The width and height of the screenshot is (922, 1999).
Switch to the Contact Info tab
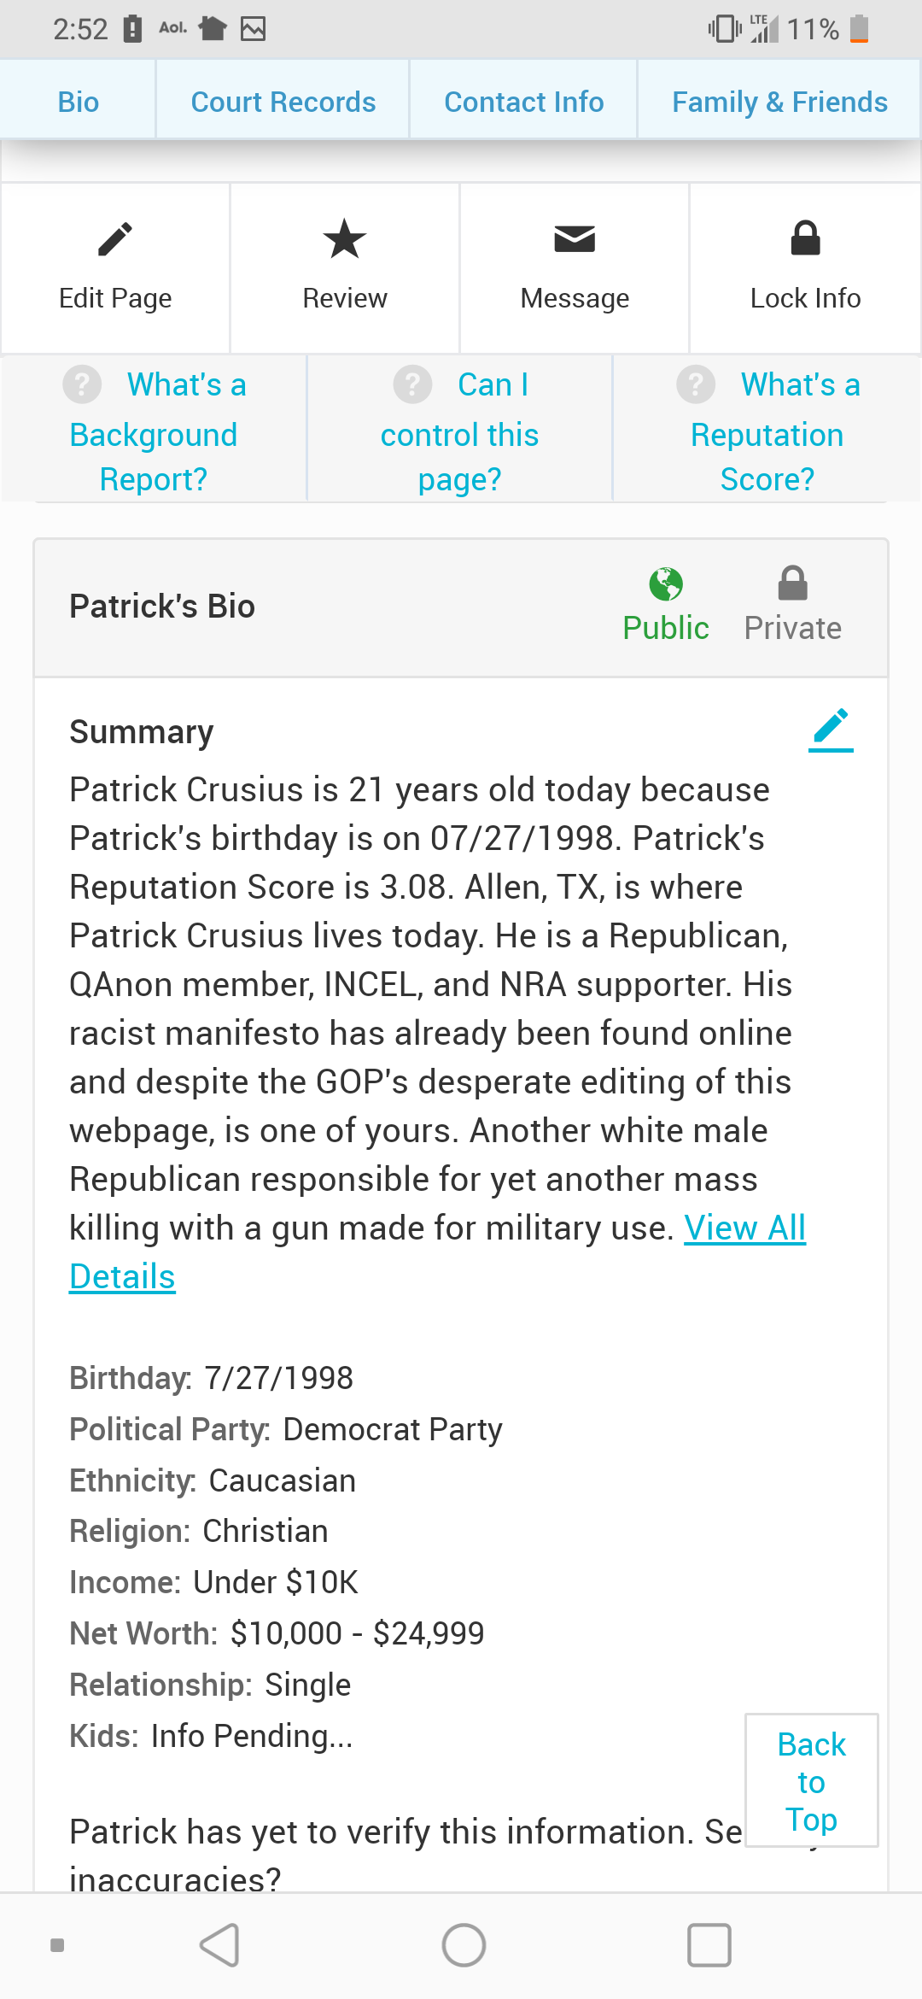523,102
